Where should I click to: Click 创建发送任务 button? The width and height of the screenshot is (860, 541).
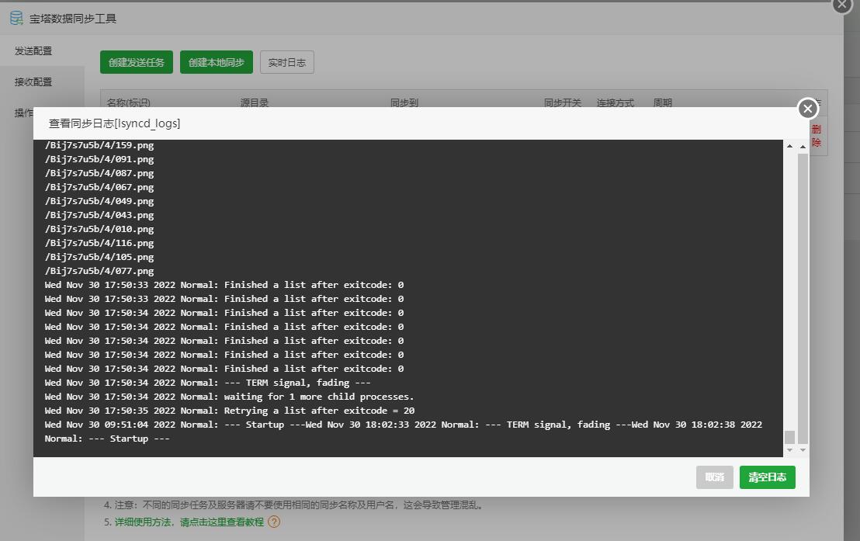point(137,62)
